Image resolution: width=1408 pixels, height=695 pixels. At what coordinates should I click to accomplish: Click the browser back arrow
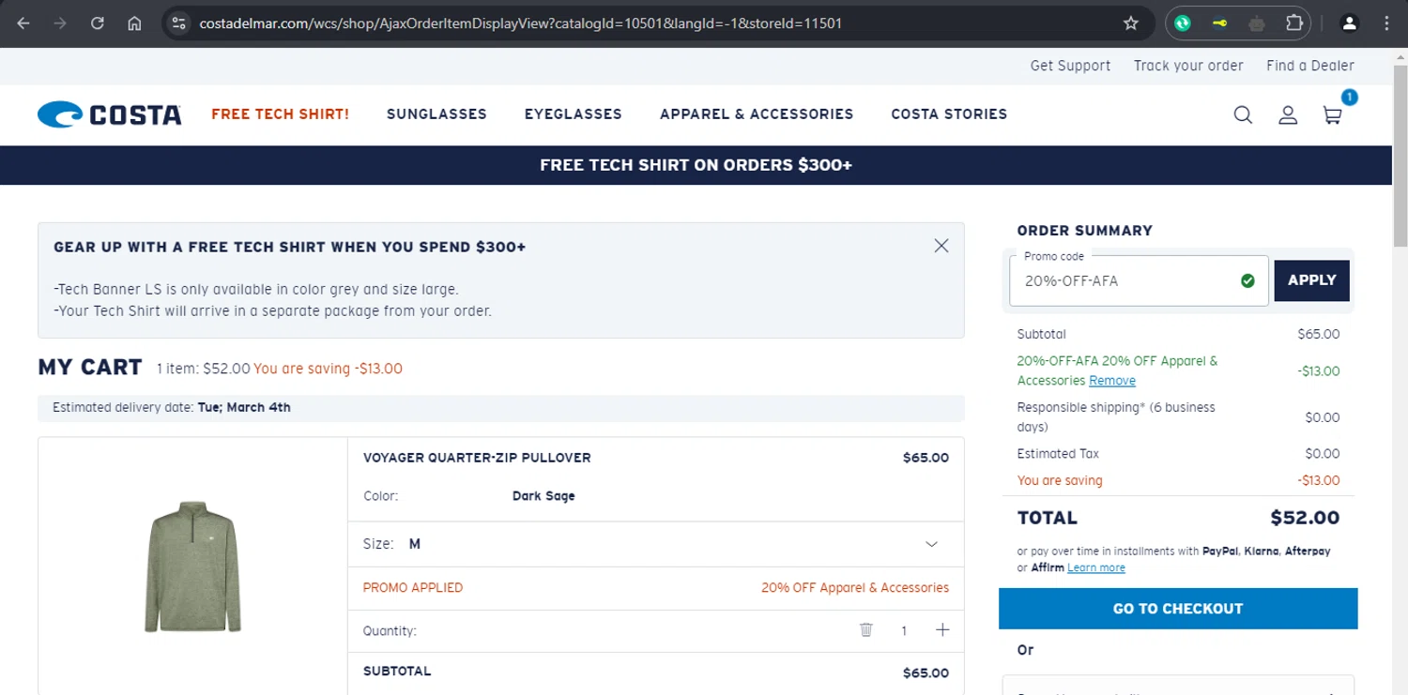[23, 23]
